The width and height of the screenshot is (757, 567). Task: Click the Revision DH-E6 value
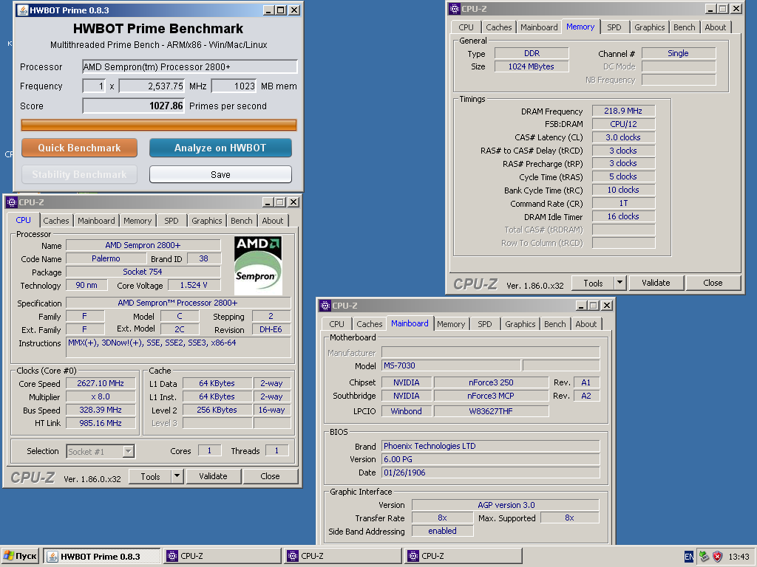point(271,329)
